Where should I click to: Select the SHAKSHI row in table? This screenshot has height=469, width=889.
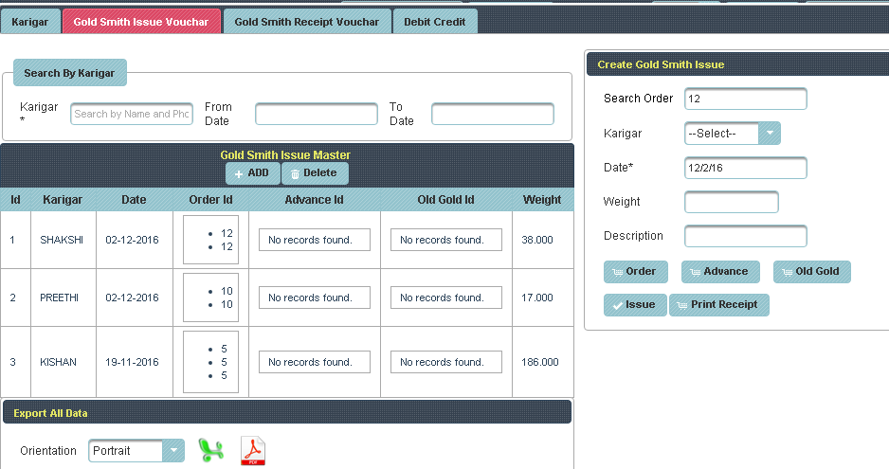pyautogui.click(x=62, y=241)
